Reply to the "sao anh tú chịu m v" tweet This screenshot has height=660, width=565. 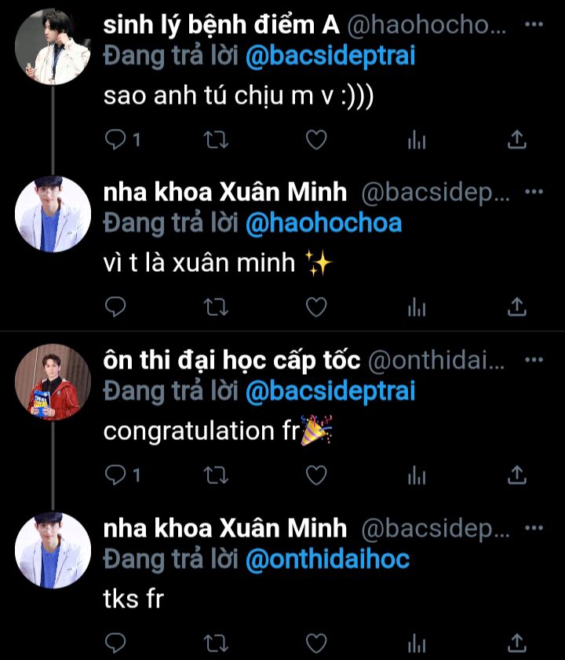(115, 140)
